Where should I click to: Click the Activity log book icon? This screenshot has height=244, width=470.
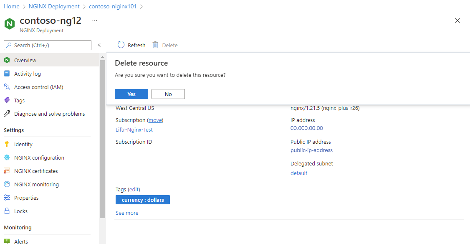pos(7,74)
